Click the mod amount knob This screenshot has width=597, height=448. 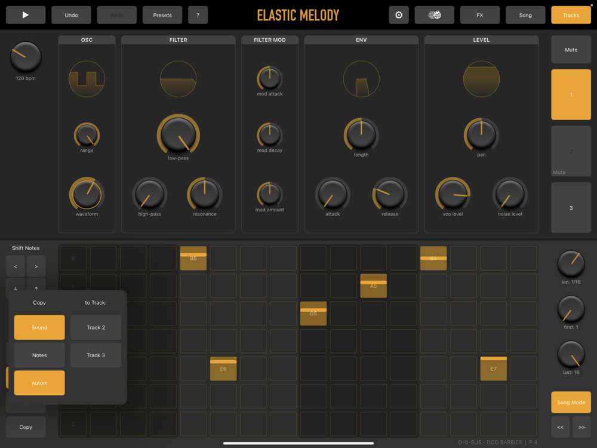point(270,194)
